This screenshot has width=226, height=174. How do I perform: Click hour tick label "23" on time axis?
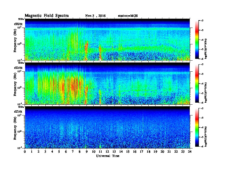(x=183, y=152)
